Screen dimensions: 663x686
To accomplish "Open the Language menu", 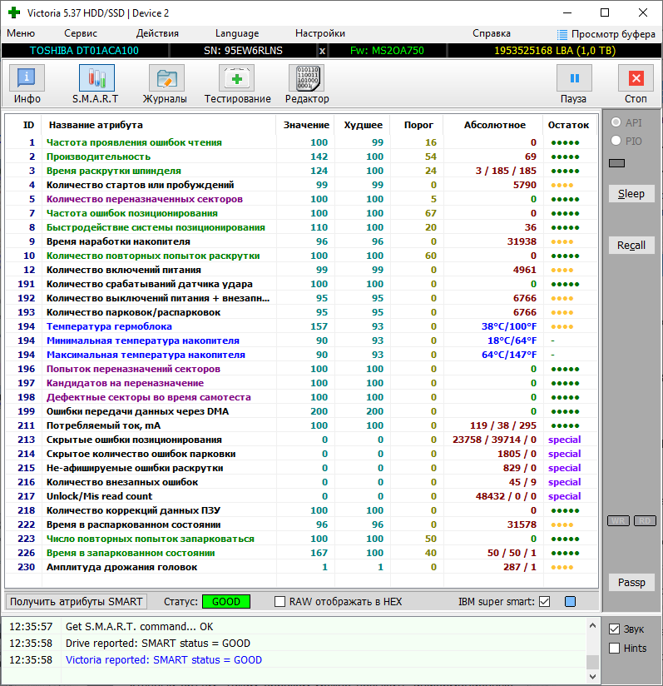I will (237, 33).
